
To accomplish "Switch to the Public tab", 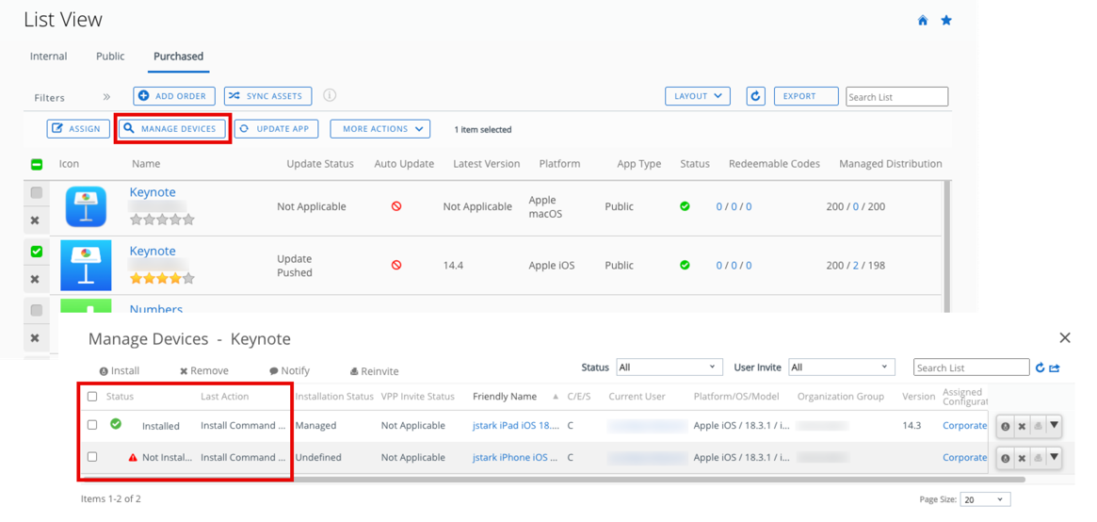I will [x=110, y=57].
